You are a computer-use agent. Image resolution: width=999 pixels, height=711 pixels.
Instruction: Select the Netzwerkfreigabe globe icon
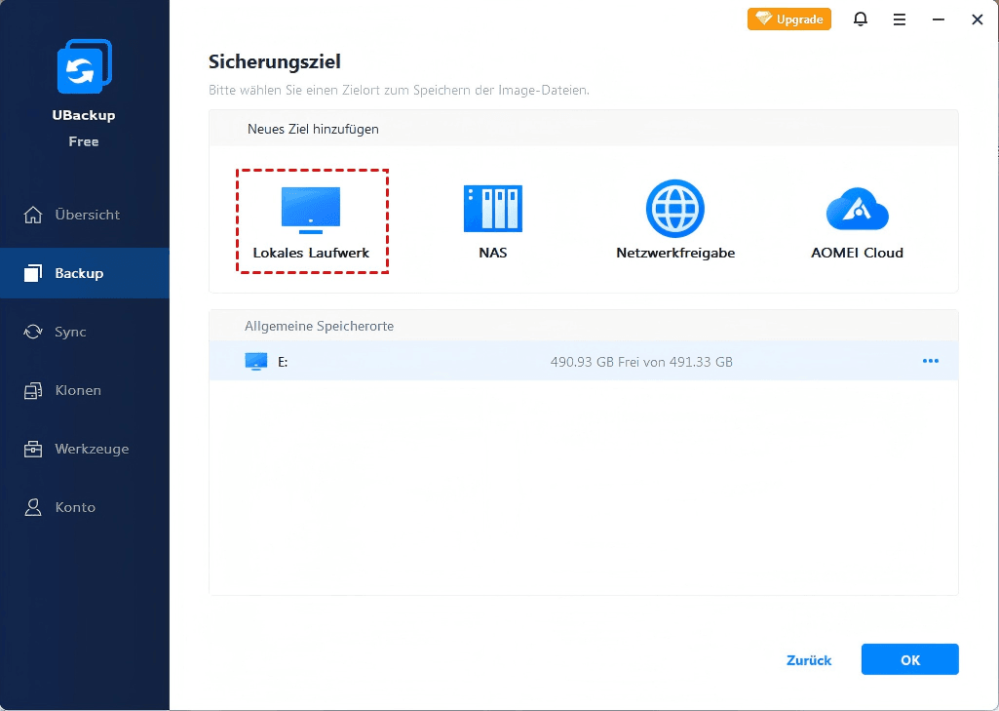pos(674,209)
